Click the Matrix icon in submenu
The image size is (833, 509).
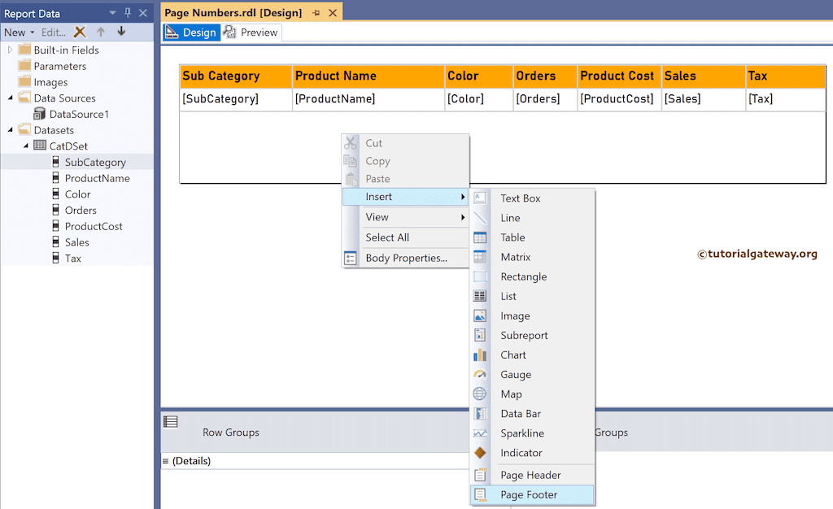pyautogui.click(x=480, y=257)
